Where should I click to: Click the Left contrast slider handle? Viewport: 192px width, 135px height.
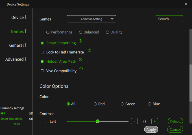[x=98, y=121]
